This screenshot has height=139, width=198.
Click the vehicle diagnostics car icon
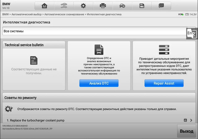tap(64, 6)
